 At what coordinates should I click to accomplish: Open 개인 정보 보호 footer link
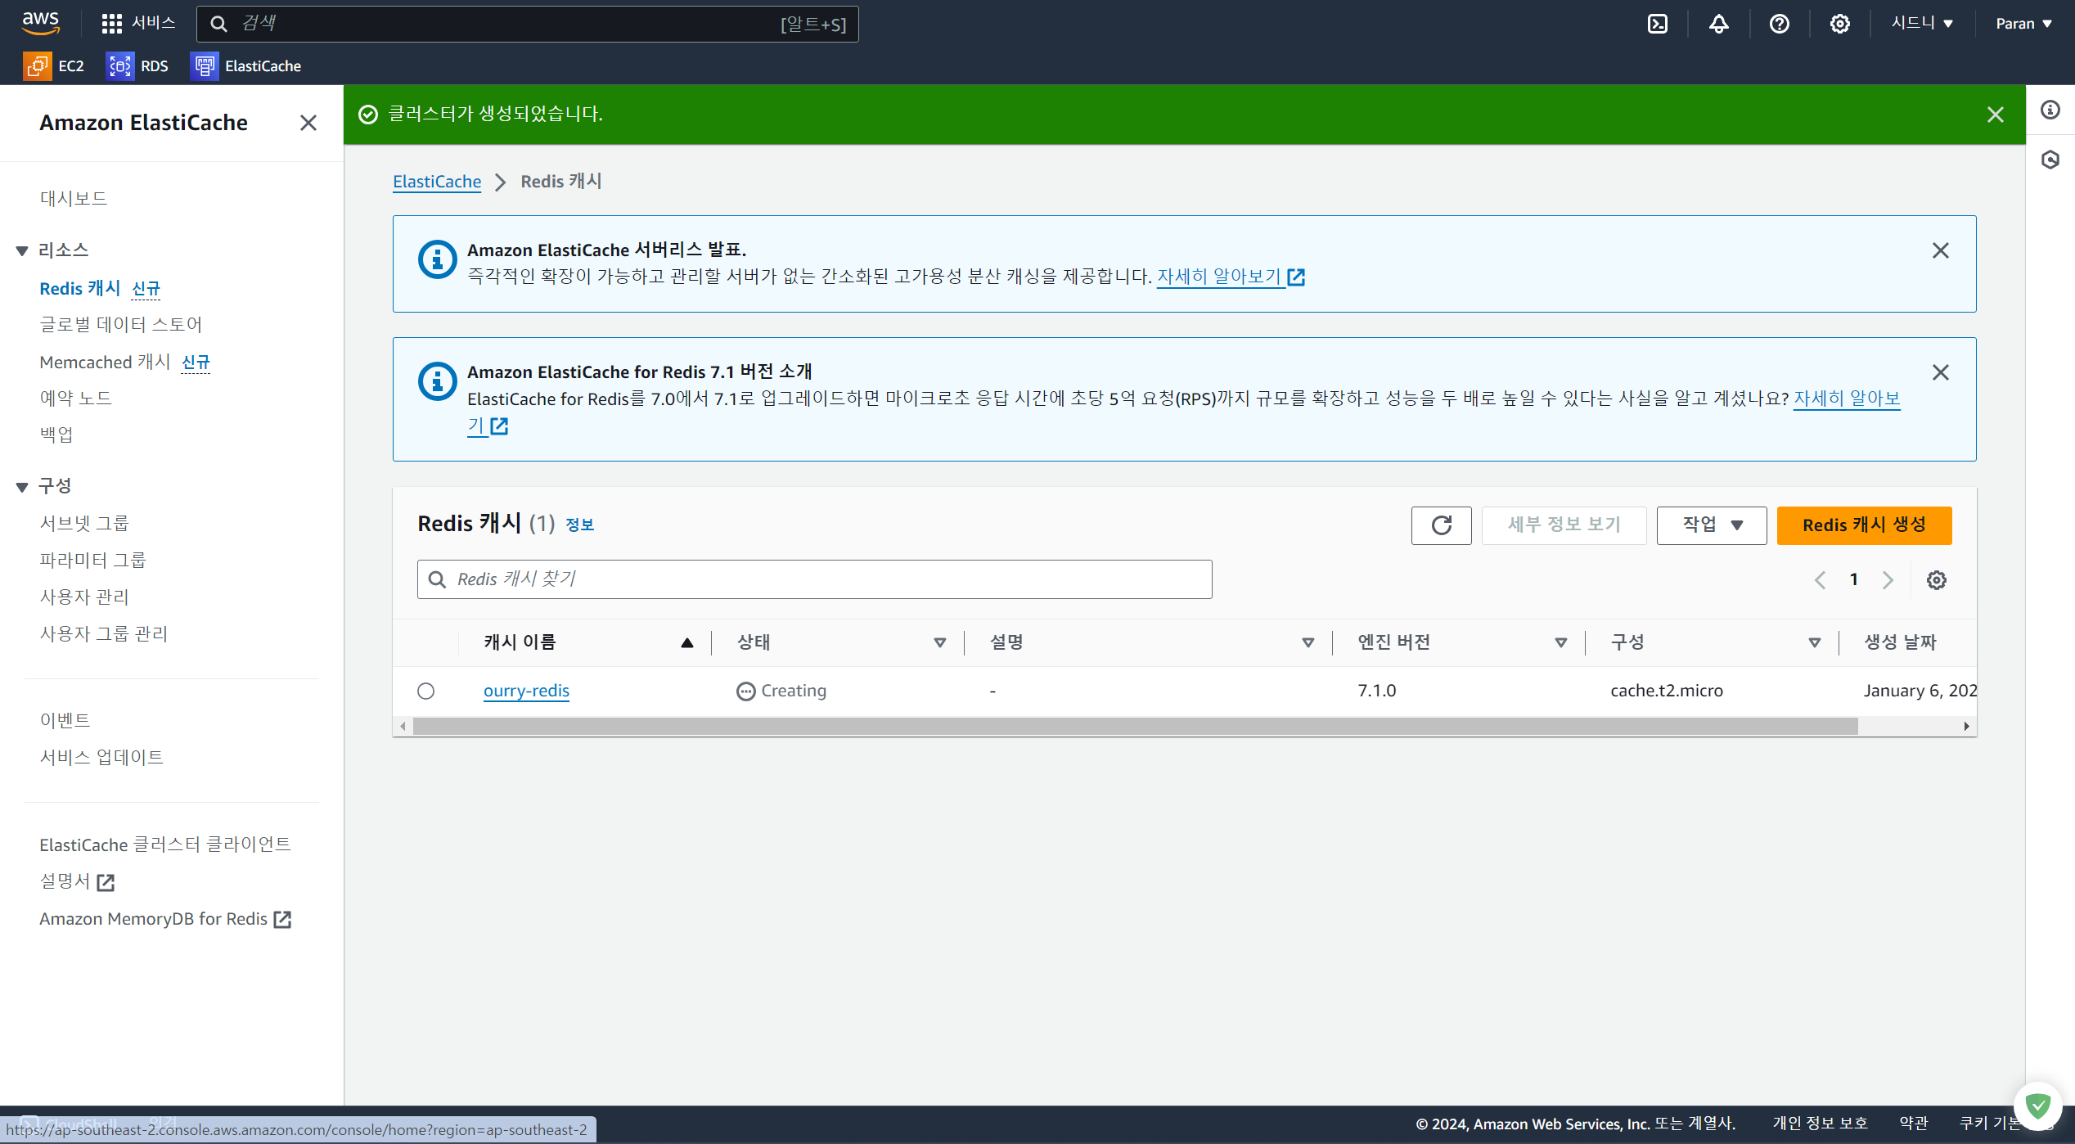[1820, 1124]
